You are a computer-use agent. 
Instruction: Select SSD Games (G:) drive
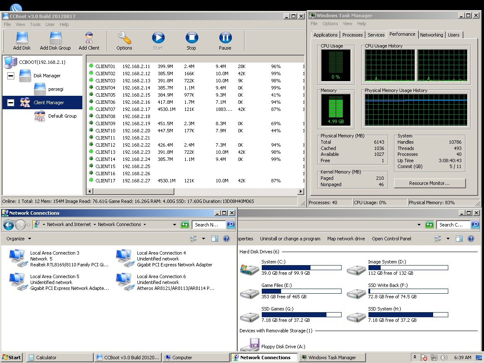coord(291,314)
